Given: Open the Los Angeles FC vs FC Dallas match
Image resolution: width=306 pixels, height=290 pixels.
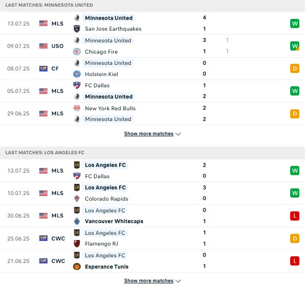Looking at the screenshot, I should (152, 171).
